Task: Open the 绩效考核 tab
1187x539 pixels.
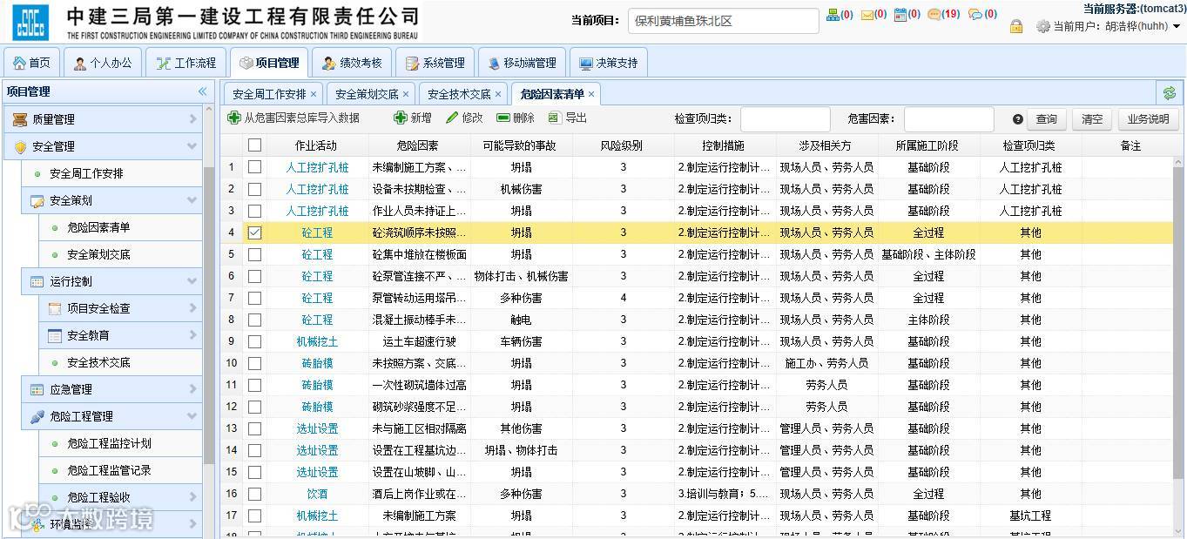Action: (x=352, y=63)
